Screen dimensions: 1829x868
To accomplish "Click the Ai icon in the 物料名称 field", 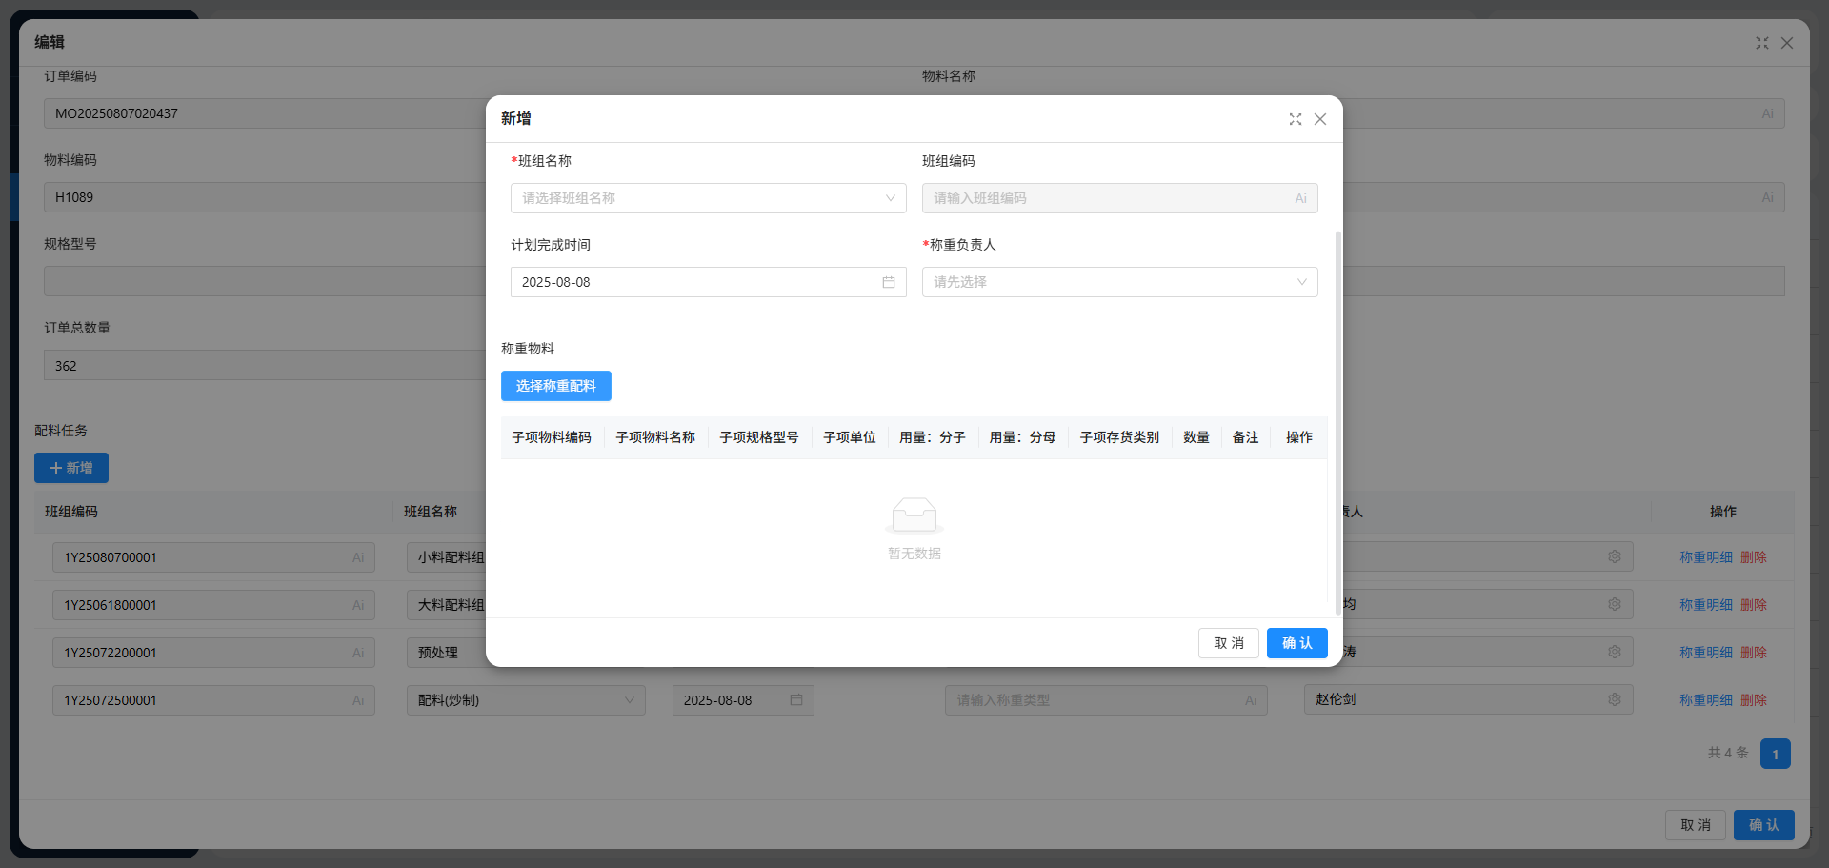I will coord(1768,113).
